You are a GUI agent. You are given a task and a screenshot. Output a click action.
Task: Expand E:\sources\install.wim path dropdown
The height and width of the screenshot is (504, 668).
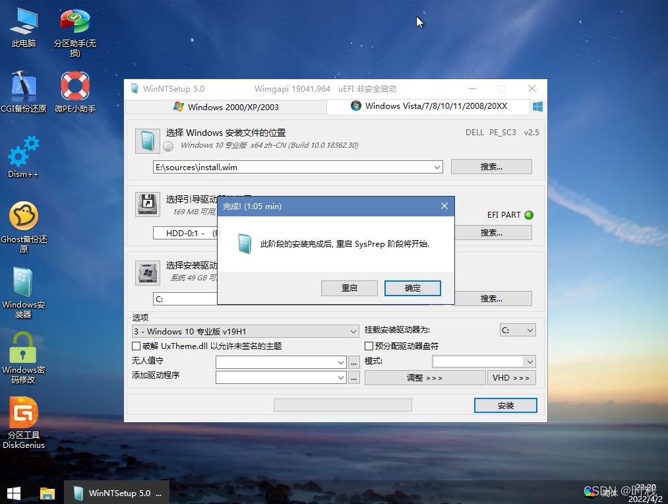point(437,168)
